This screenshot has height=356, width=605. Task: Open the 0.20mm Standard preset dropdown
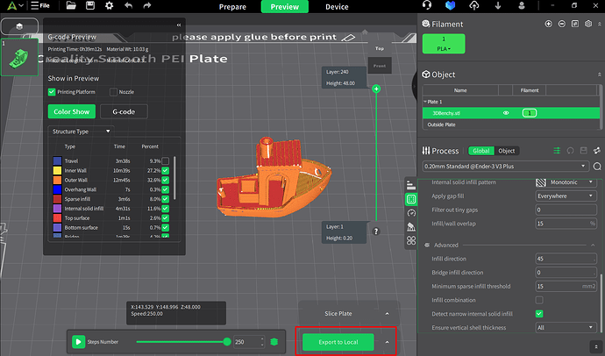(x=505, y=167)
